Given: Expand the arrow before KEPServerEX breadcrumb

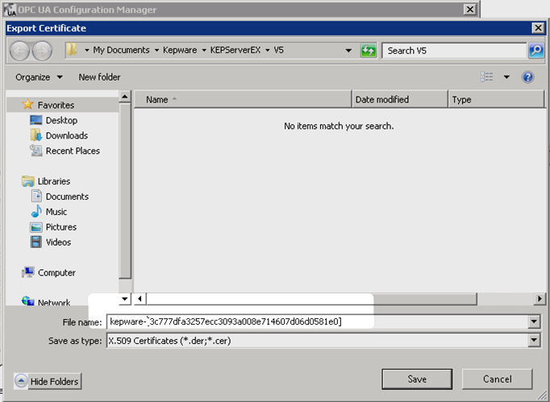Looking at the screenshot, I should (x=204, y=51).
